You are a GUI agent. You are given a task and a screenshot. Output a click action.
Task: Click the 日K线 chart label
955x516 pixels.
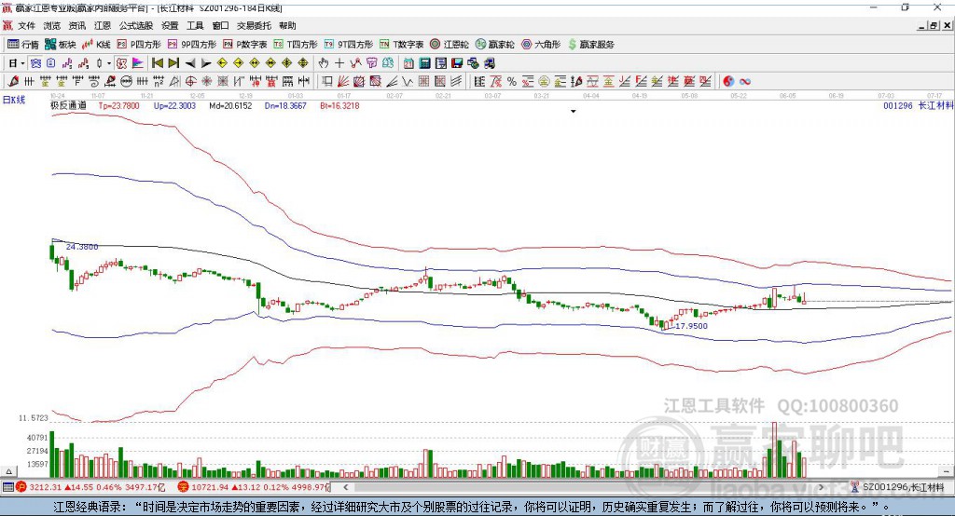click(x=14, y=100)
